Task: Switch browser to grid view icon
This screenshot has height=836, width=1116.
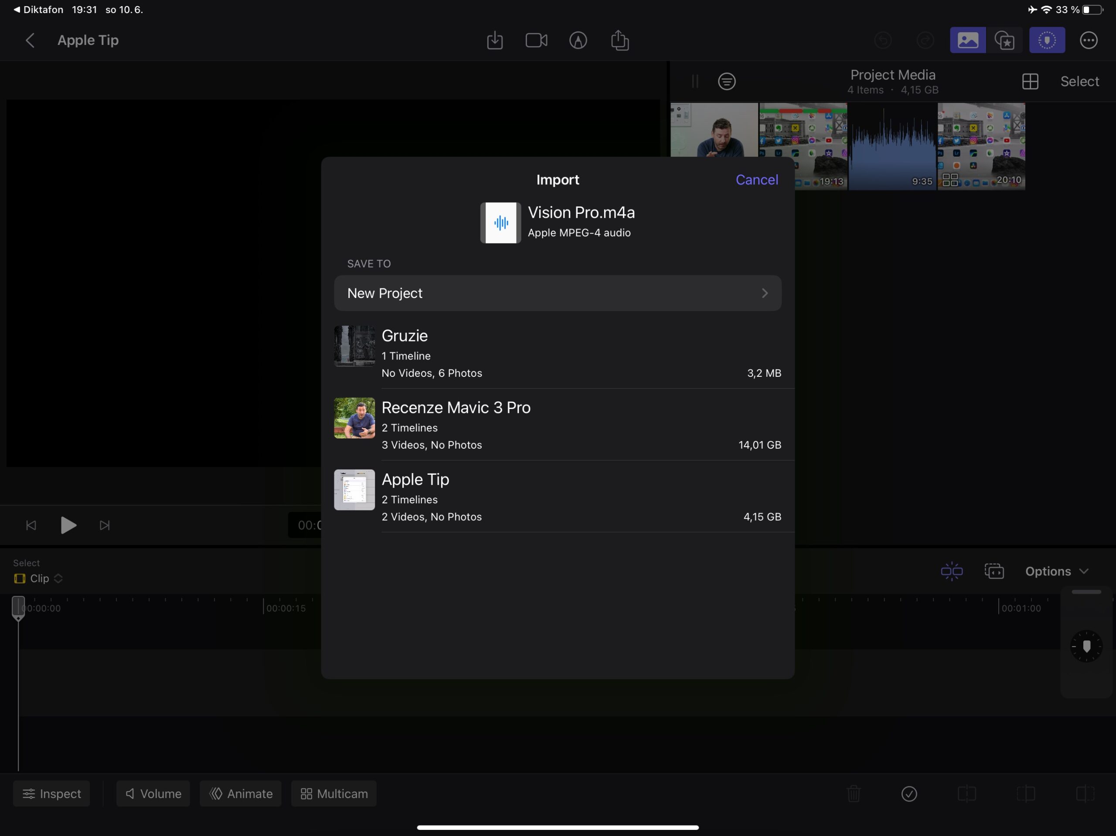Action: tap(1030, 81)
